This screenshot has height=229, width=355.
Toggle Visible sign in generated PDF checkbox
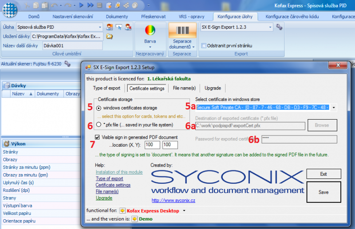pyautogui.click(x=98, y=137)
